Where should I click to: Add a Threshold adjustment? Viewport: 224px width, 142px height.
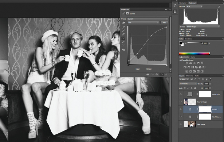click(194, 71)
